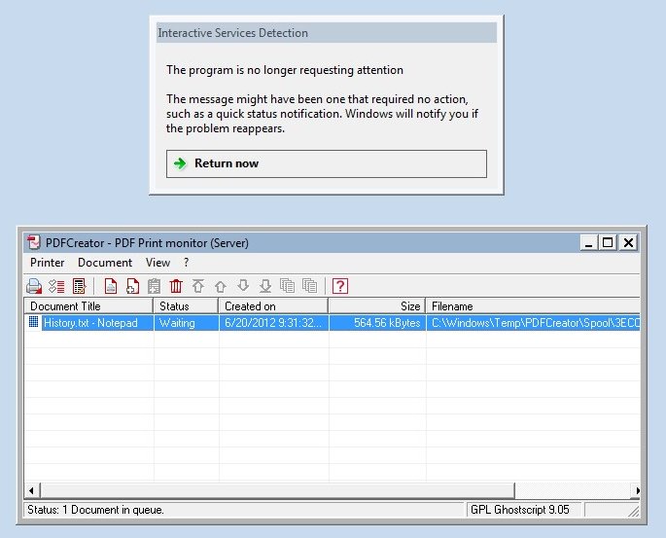Click the window resize grip corner
Viewport: 666px width, 538px height.
click(634, 511)
